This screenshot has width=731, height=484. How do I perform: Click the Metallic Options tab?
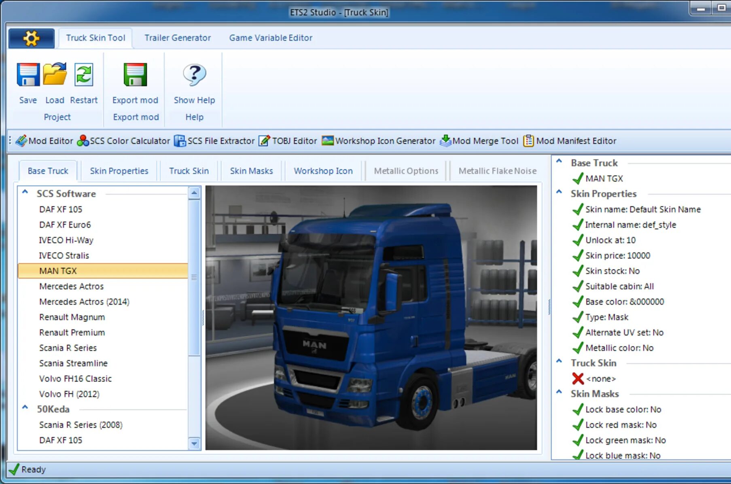tap(406, 171)
